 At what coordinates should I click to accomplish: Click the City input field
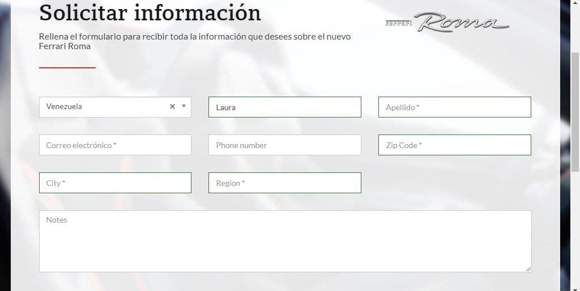[x=115, y=183]
